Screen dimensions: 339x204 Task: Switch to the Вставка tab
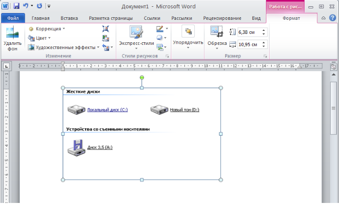tap(69, 18)
